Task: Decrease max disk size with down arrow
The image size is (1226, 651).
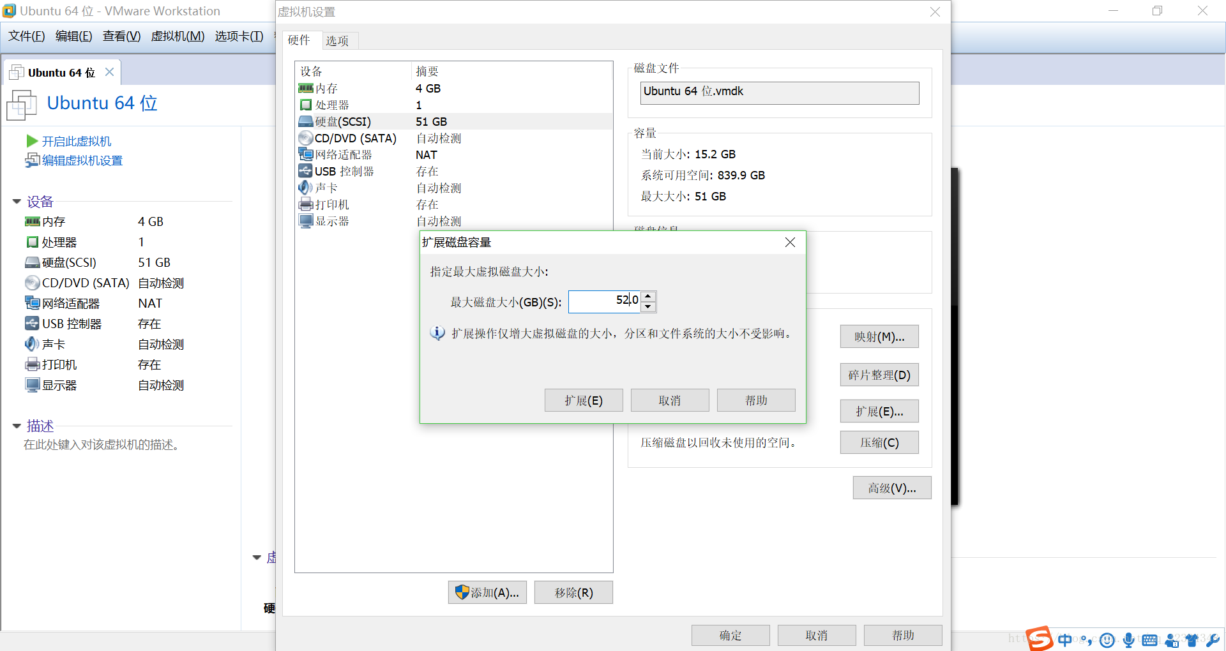Action: pyautogui.click(x=648, y=307)
